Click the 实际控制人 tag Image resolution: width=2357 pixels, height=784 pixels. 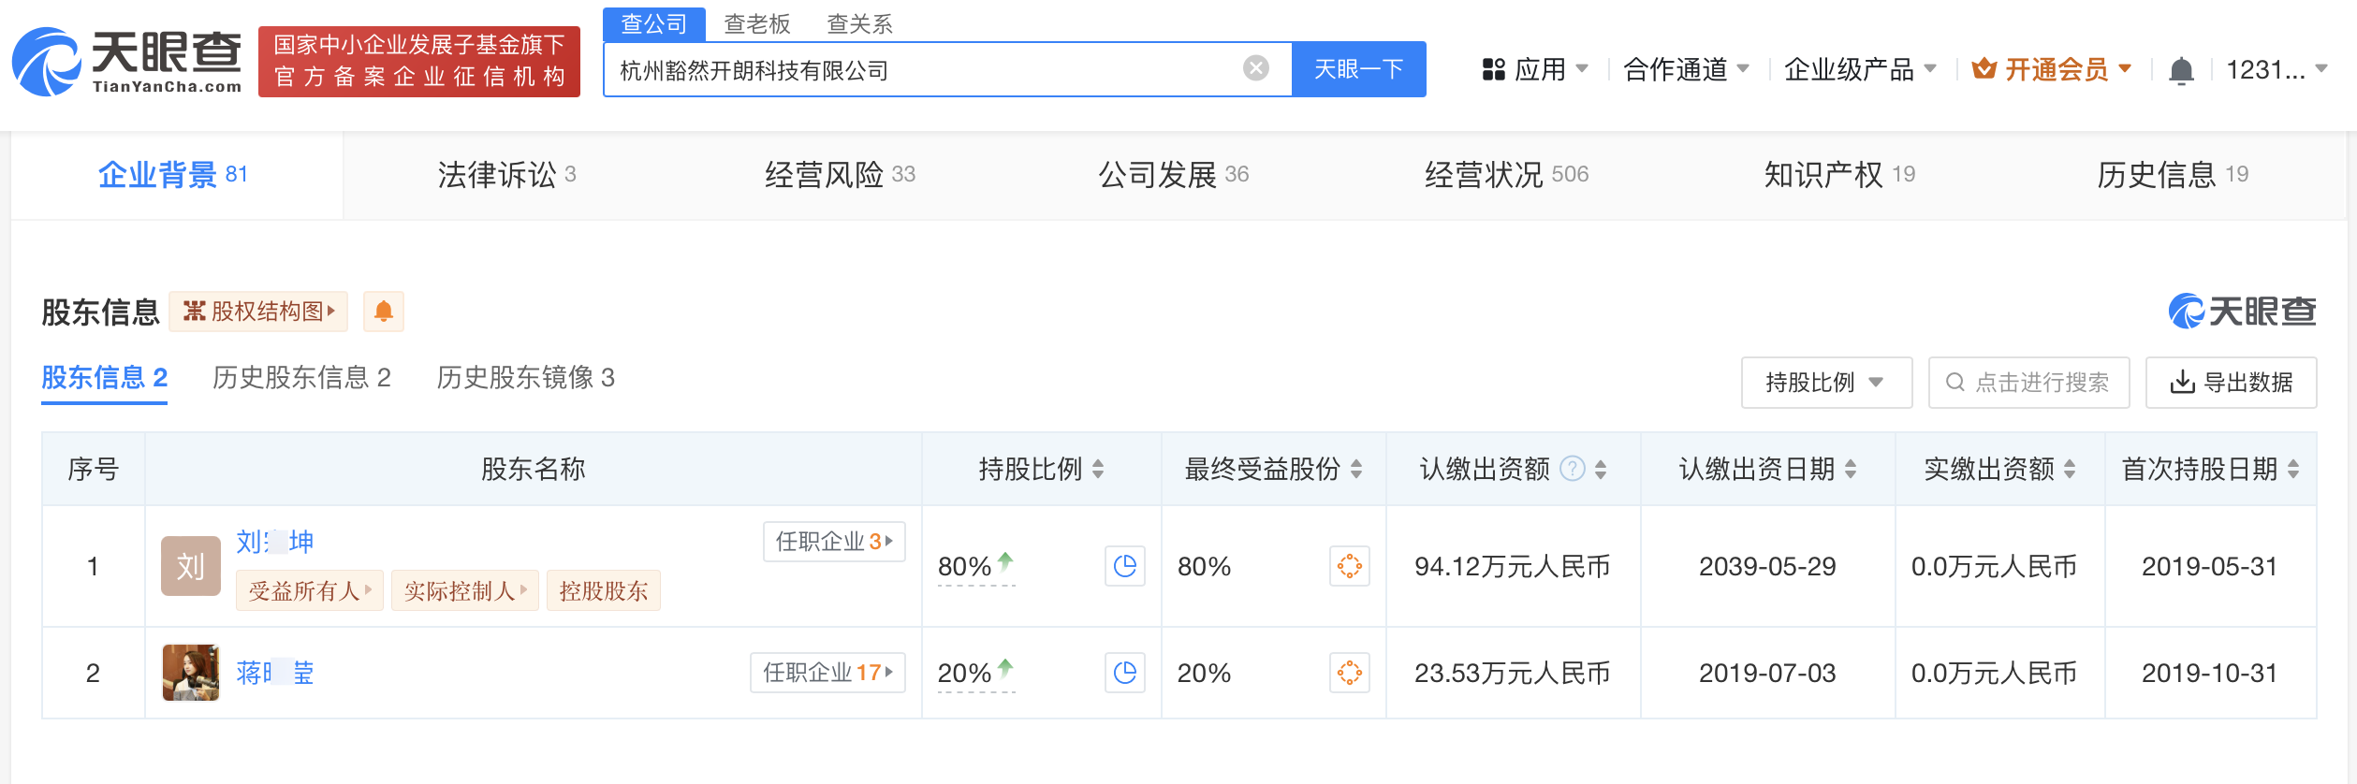[465, 591]
